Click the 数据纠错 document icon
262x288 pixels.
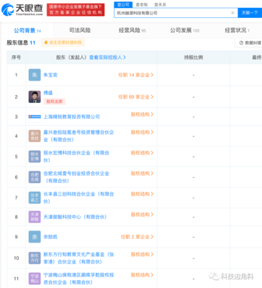[x=241, y=42]
